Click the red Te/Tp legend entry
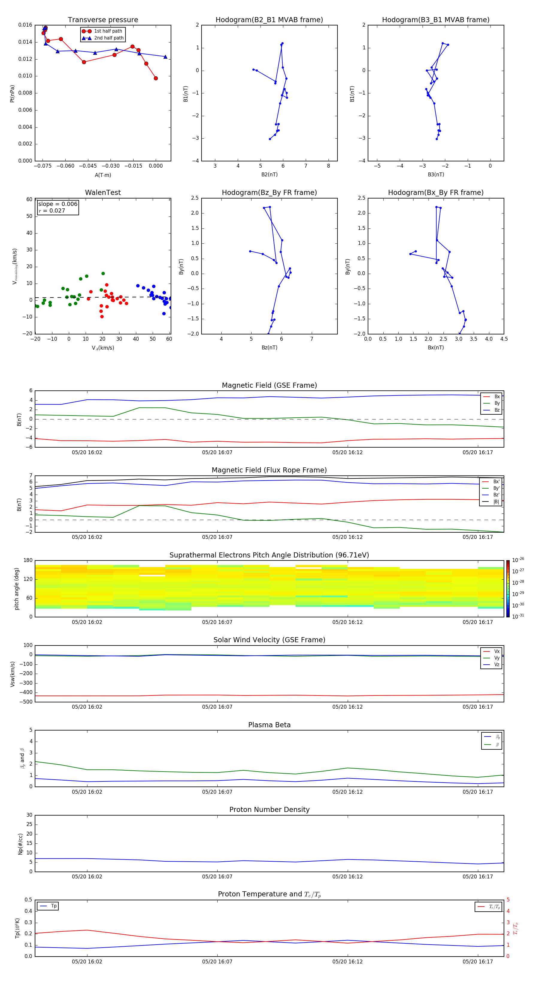This screenshot has width=539, height=988. [489, 907]
